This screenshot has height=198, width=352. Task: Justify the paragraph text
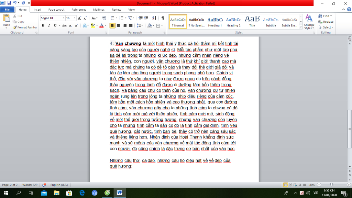coord(131,25)
